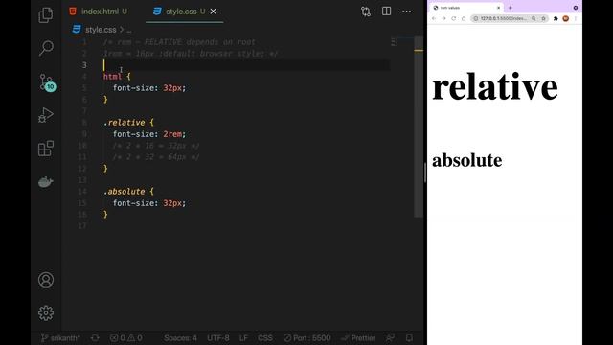The height and width of the screenshot is (345, 613).
Task: Change end of line sequence LF
Action: pyautogui.click(x=243, y=338)
